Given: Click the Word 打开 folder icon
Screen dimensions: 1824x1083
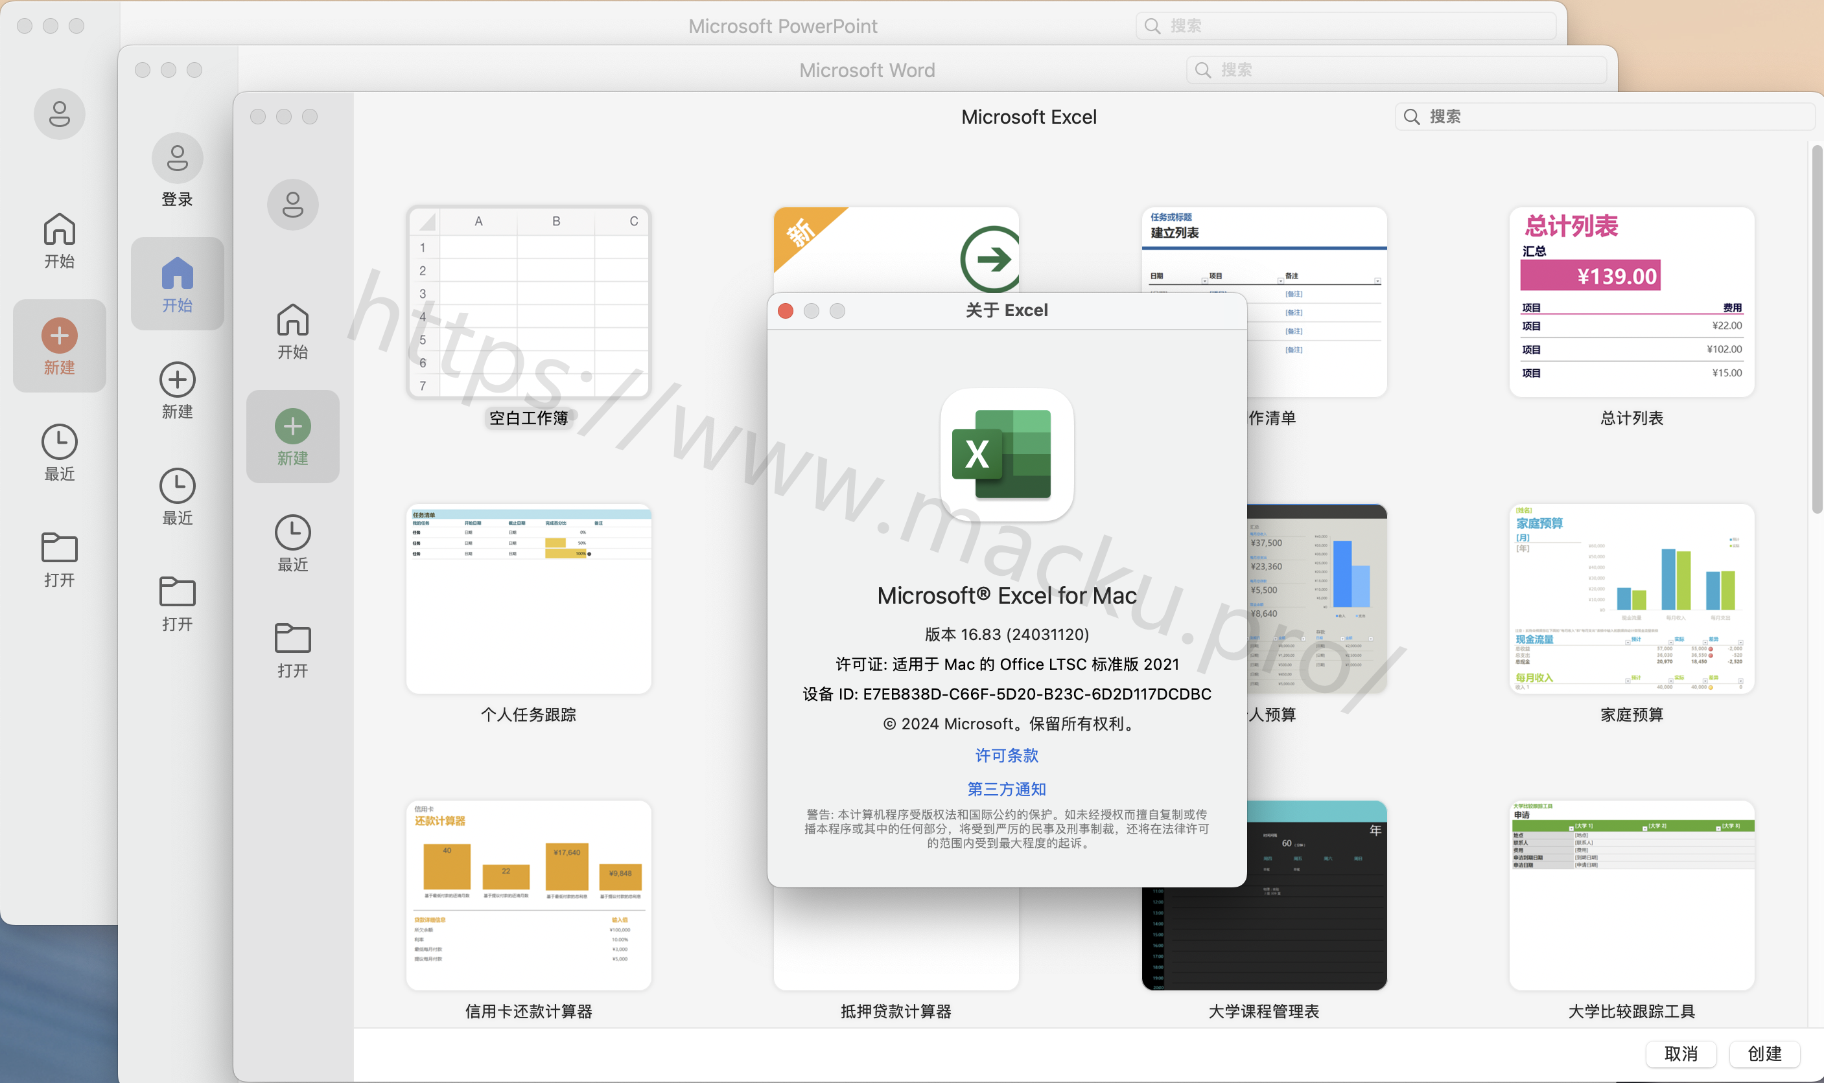Looking at the screenshot, I should [178, 591].
